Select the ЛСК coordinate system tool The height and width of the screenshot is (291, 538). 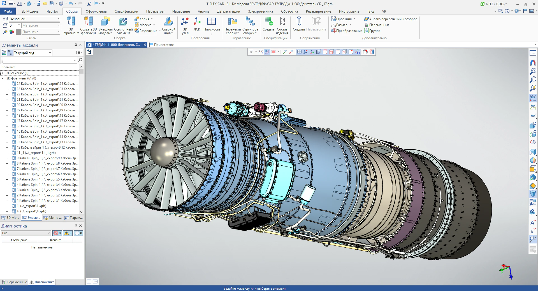pyautogui.click(x=197, y=22)
